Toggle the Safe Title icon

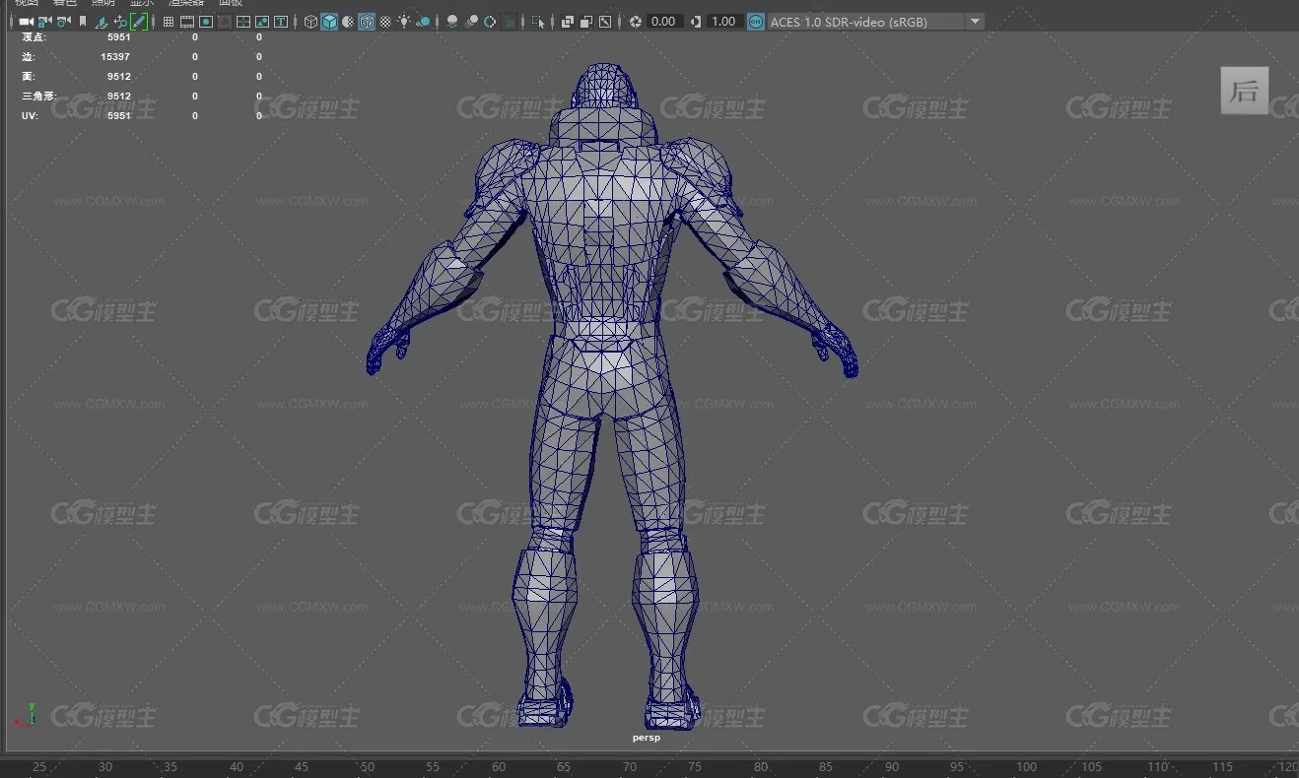point(281,22)
